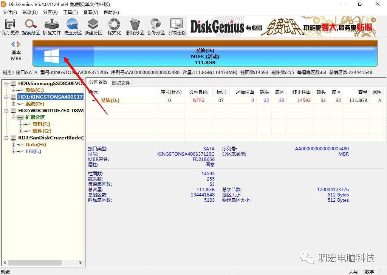Click the 数字 status bar indicator
The width and height of the screenshot is (387, 275).
tap(370, 272)
